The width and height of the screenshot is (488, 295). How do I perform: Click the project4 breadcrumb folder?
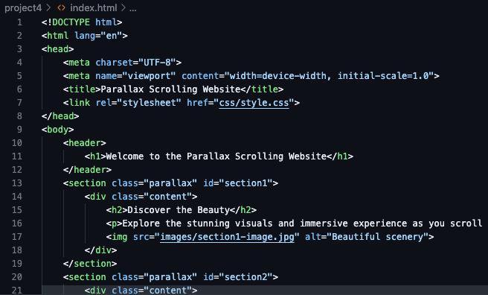(x=23, y=7)
